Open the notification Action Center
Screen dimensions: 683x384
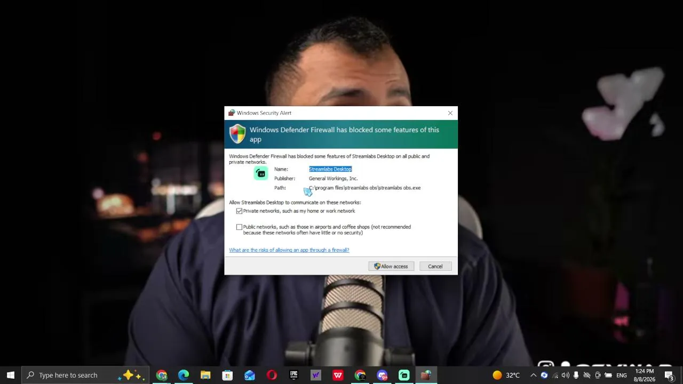[x=669, y=375]
